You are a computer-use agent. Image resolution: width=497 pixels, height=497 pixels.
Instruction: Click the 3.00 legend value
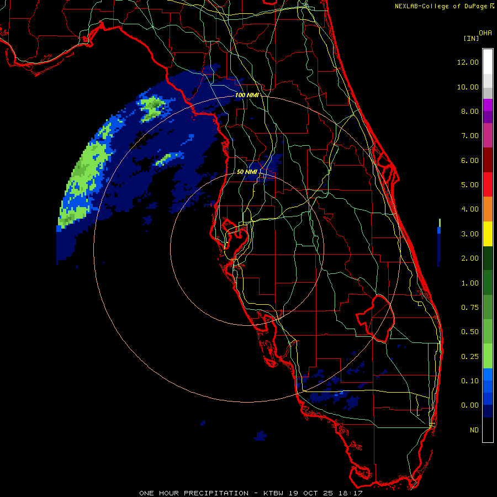(470, 234)
